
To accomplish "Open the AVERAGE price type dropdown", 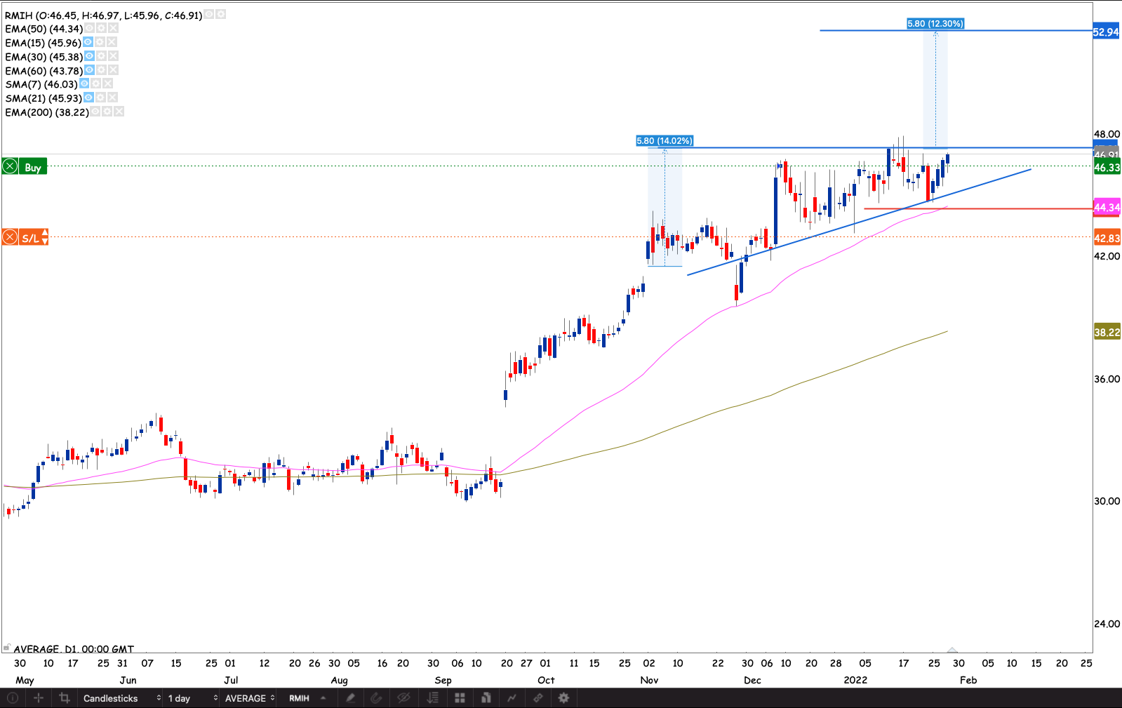I will point(249,698).
